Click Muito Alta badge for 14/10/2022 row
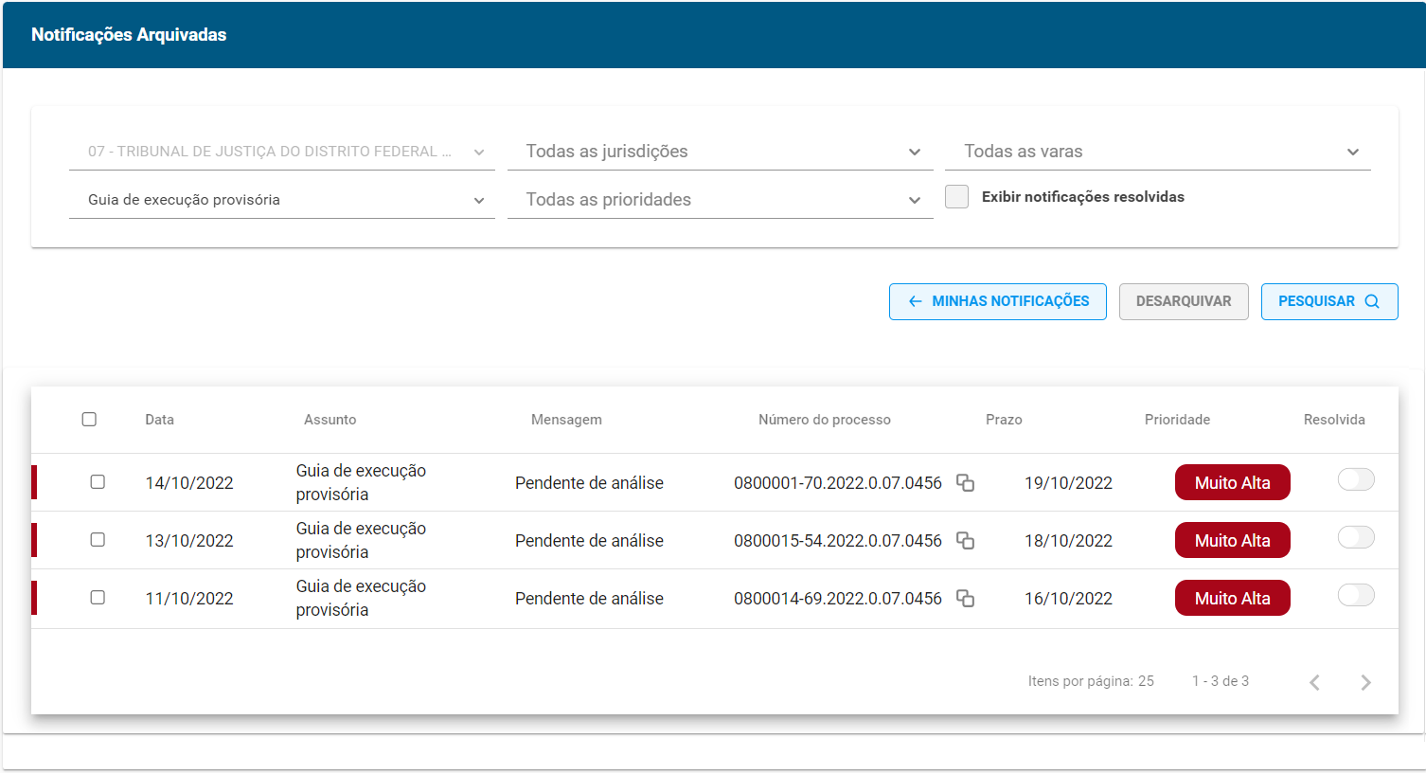 click(1232, 482)
